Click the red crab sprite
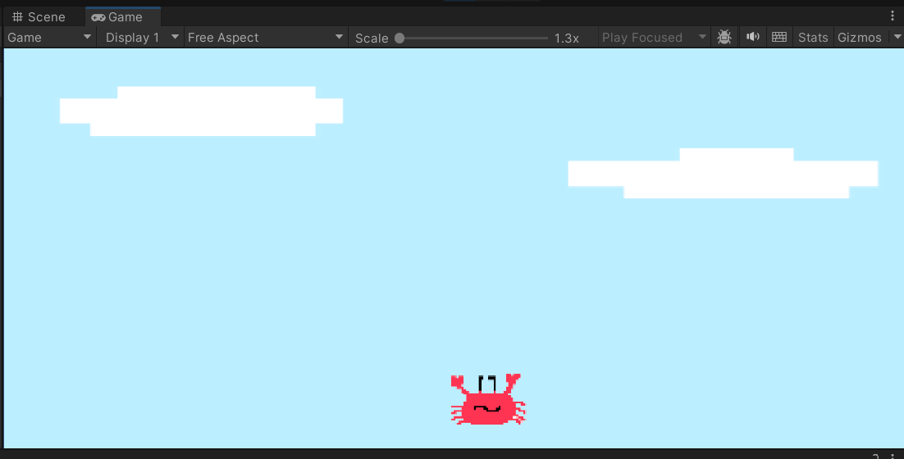Image resolution: width=904 pixels, height=459 pixels. coord(488,399)
